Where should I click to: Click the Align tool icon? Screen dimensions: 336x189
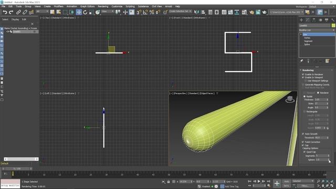pyautogui.click(x=203, y=12)
